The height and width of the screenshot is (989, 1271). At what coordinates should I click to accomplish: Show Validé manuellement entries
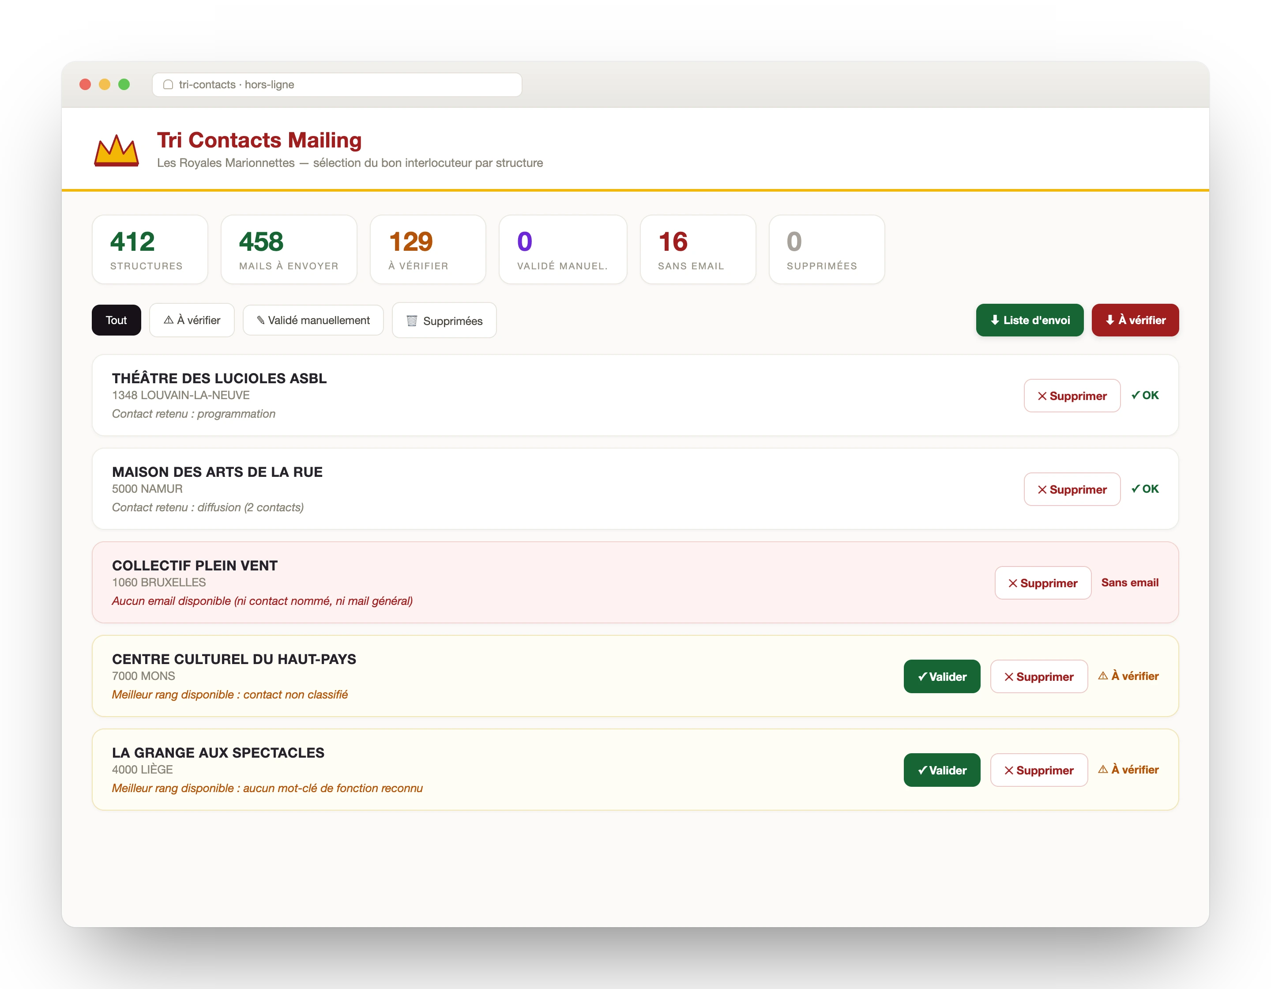point(313,320)
